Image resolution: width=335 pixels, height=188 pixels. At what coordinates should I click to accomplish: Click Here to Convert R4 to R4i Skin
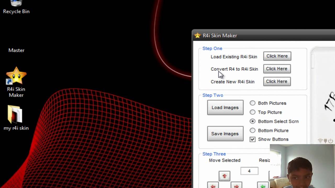[277, 69]
